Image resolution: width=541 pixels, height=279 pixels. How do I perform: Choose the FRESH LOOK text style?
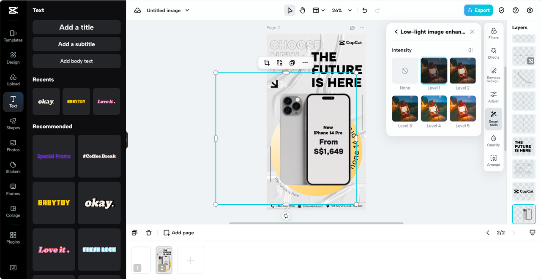click(x=99, y=250)
